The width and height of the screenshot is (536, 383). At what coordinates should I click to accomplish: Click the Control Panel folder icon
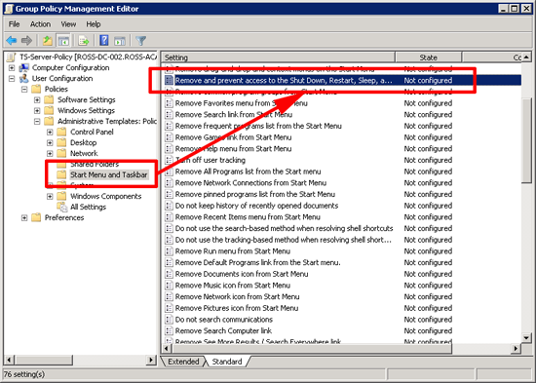[x=61, y=132]
